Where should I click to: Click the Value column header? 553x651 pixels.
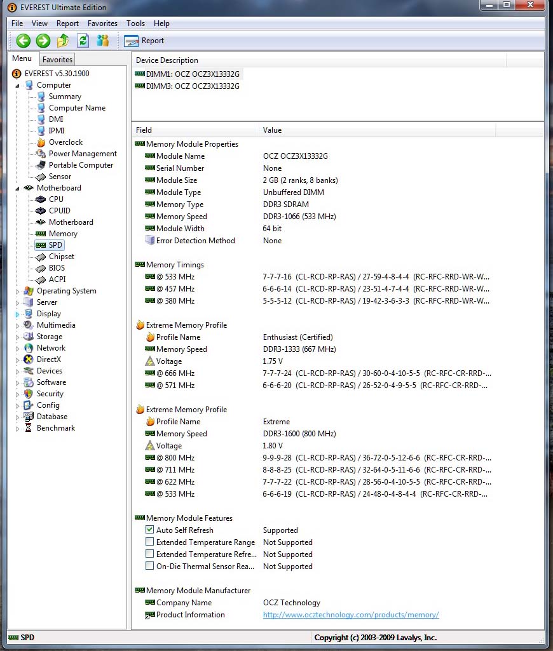click(378, 130)
